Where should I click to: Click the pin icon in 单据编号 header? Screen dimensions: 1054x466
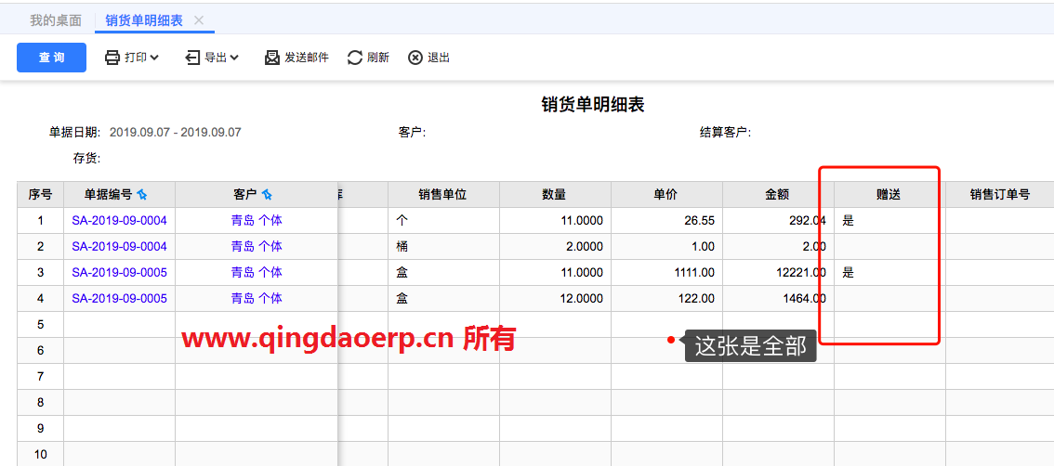pyautogui.click(x=142, y=195)
